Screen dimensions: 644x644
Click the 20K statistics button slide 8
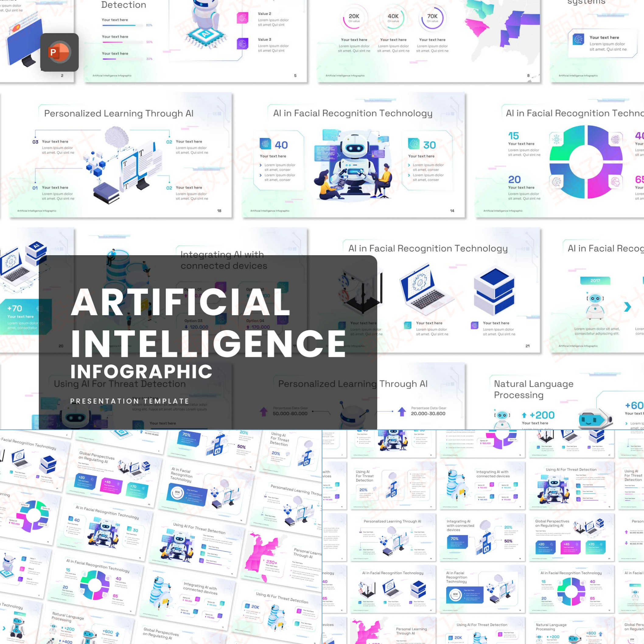pos(348,18)
